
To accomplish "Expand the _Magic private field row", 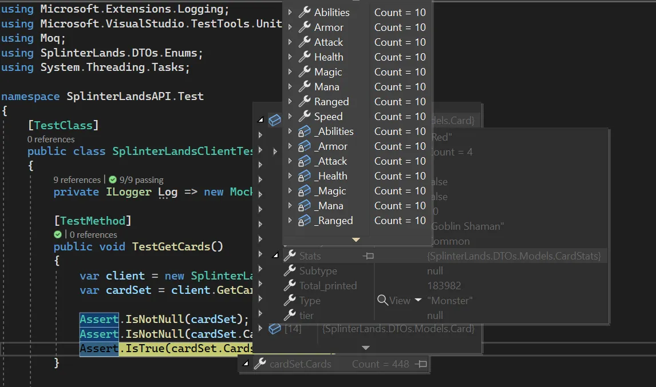I will point(290,190).
